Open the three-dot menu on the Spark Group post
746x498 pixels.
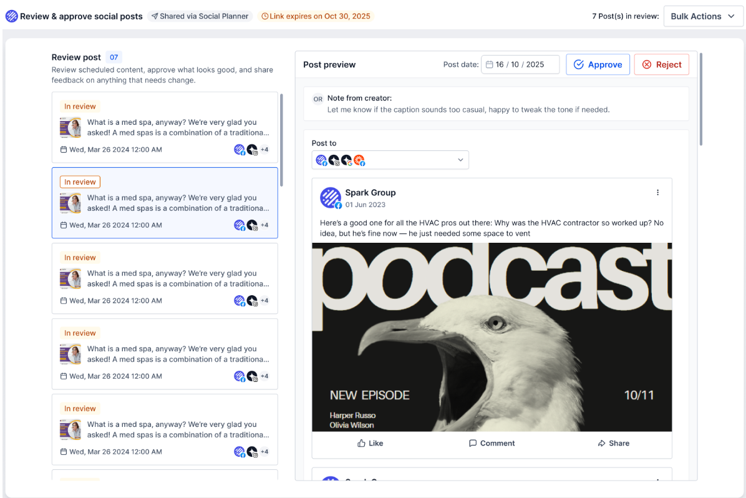point(657,192)
